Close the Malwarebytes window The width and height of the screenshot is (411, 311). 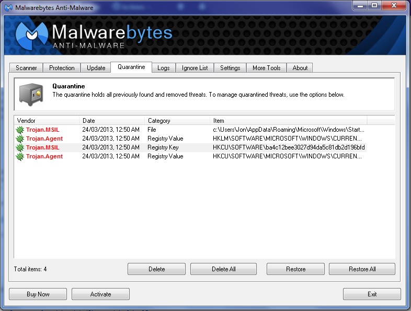click(x=394, y=6)
